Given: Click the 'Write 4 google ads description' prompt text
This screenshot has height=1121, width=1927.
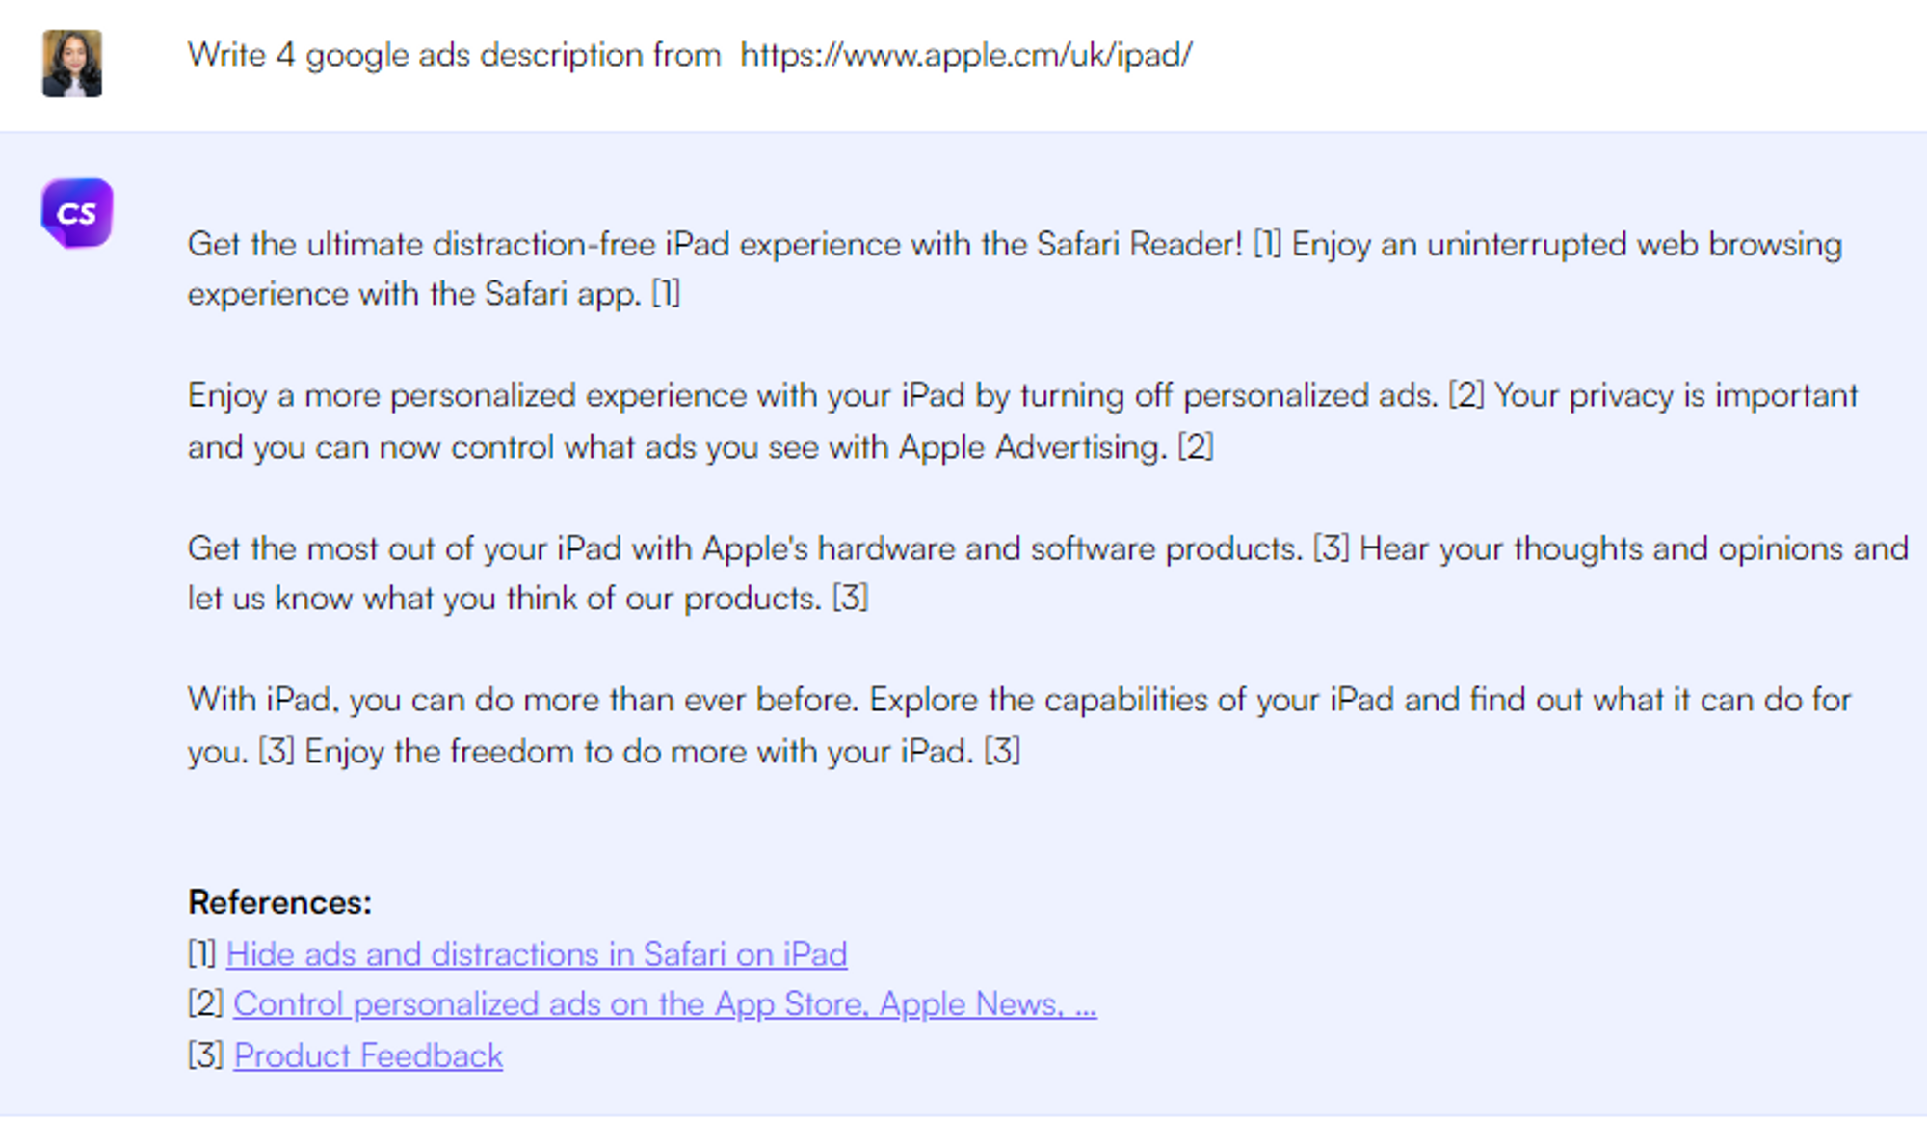Looking at the screenshot, I should pyautogui.click(x=454, y=55).
